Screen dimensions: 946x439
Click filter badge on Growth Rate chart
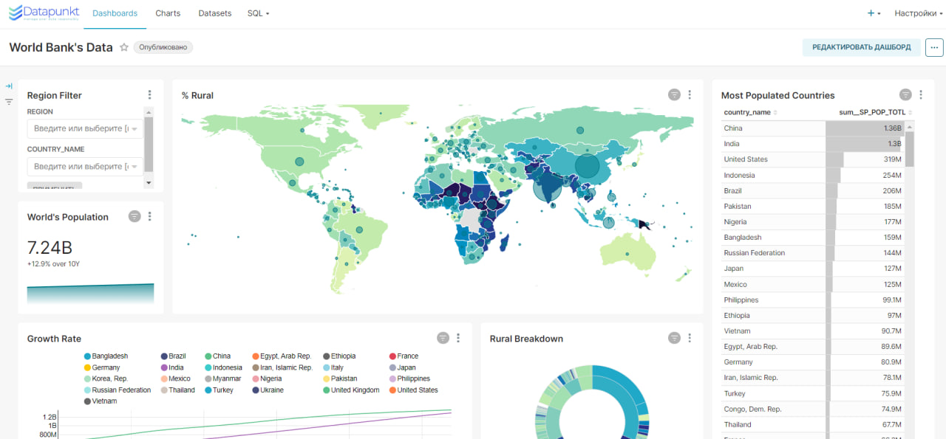click(443, 338)
